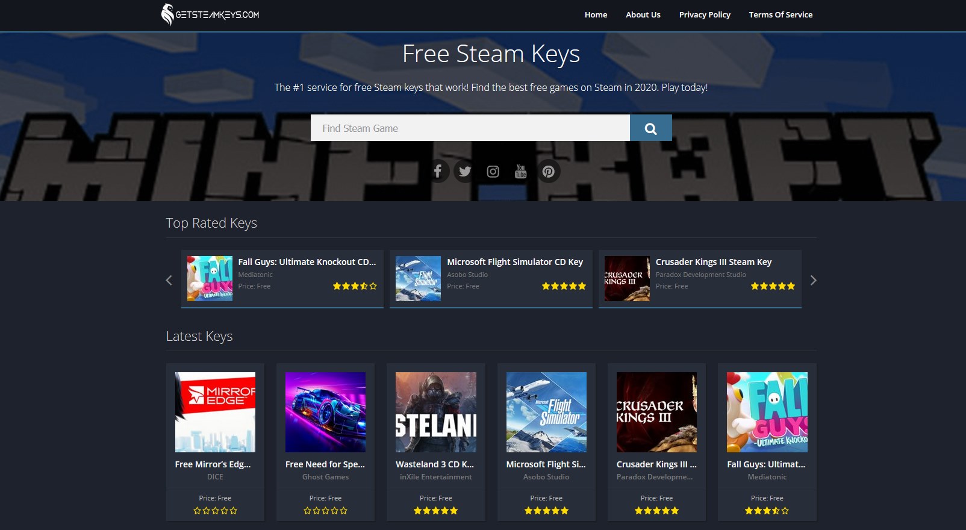
Task: Click star rating under Crusader Kings latest card
Action: click(656, 511)
